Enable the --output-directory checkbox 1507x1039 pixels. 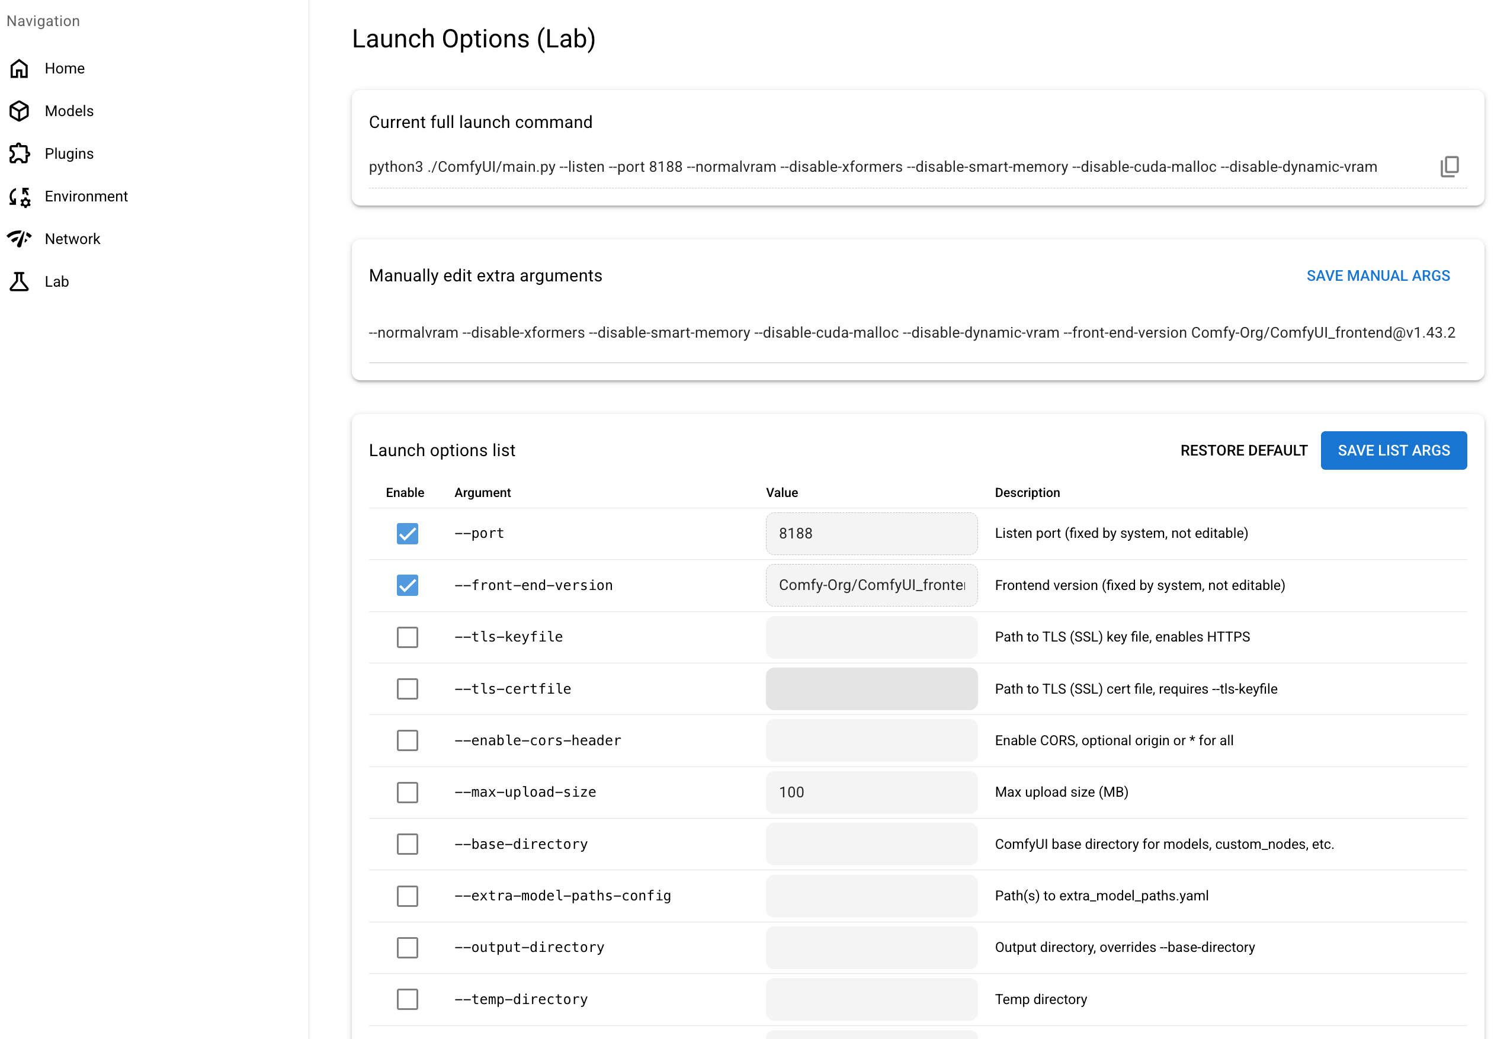[x=408, y=948]
